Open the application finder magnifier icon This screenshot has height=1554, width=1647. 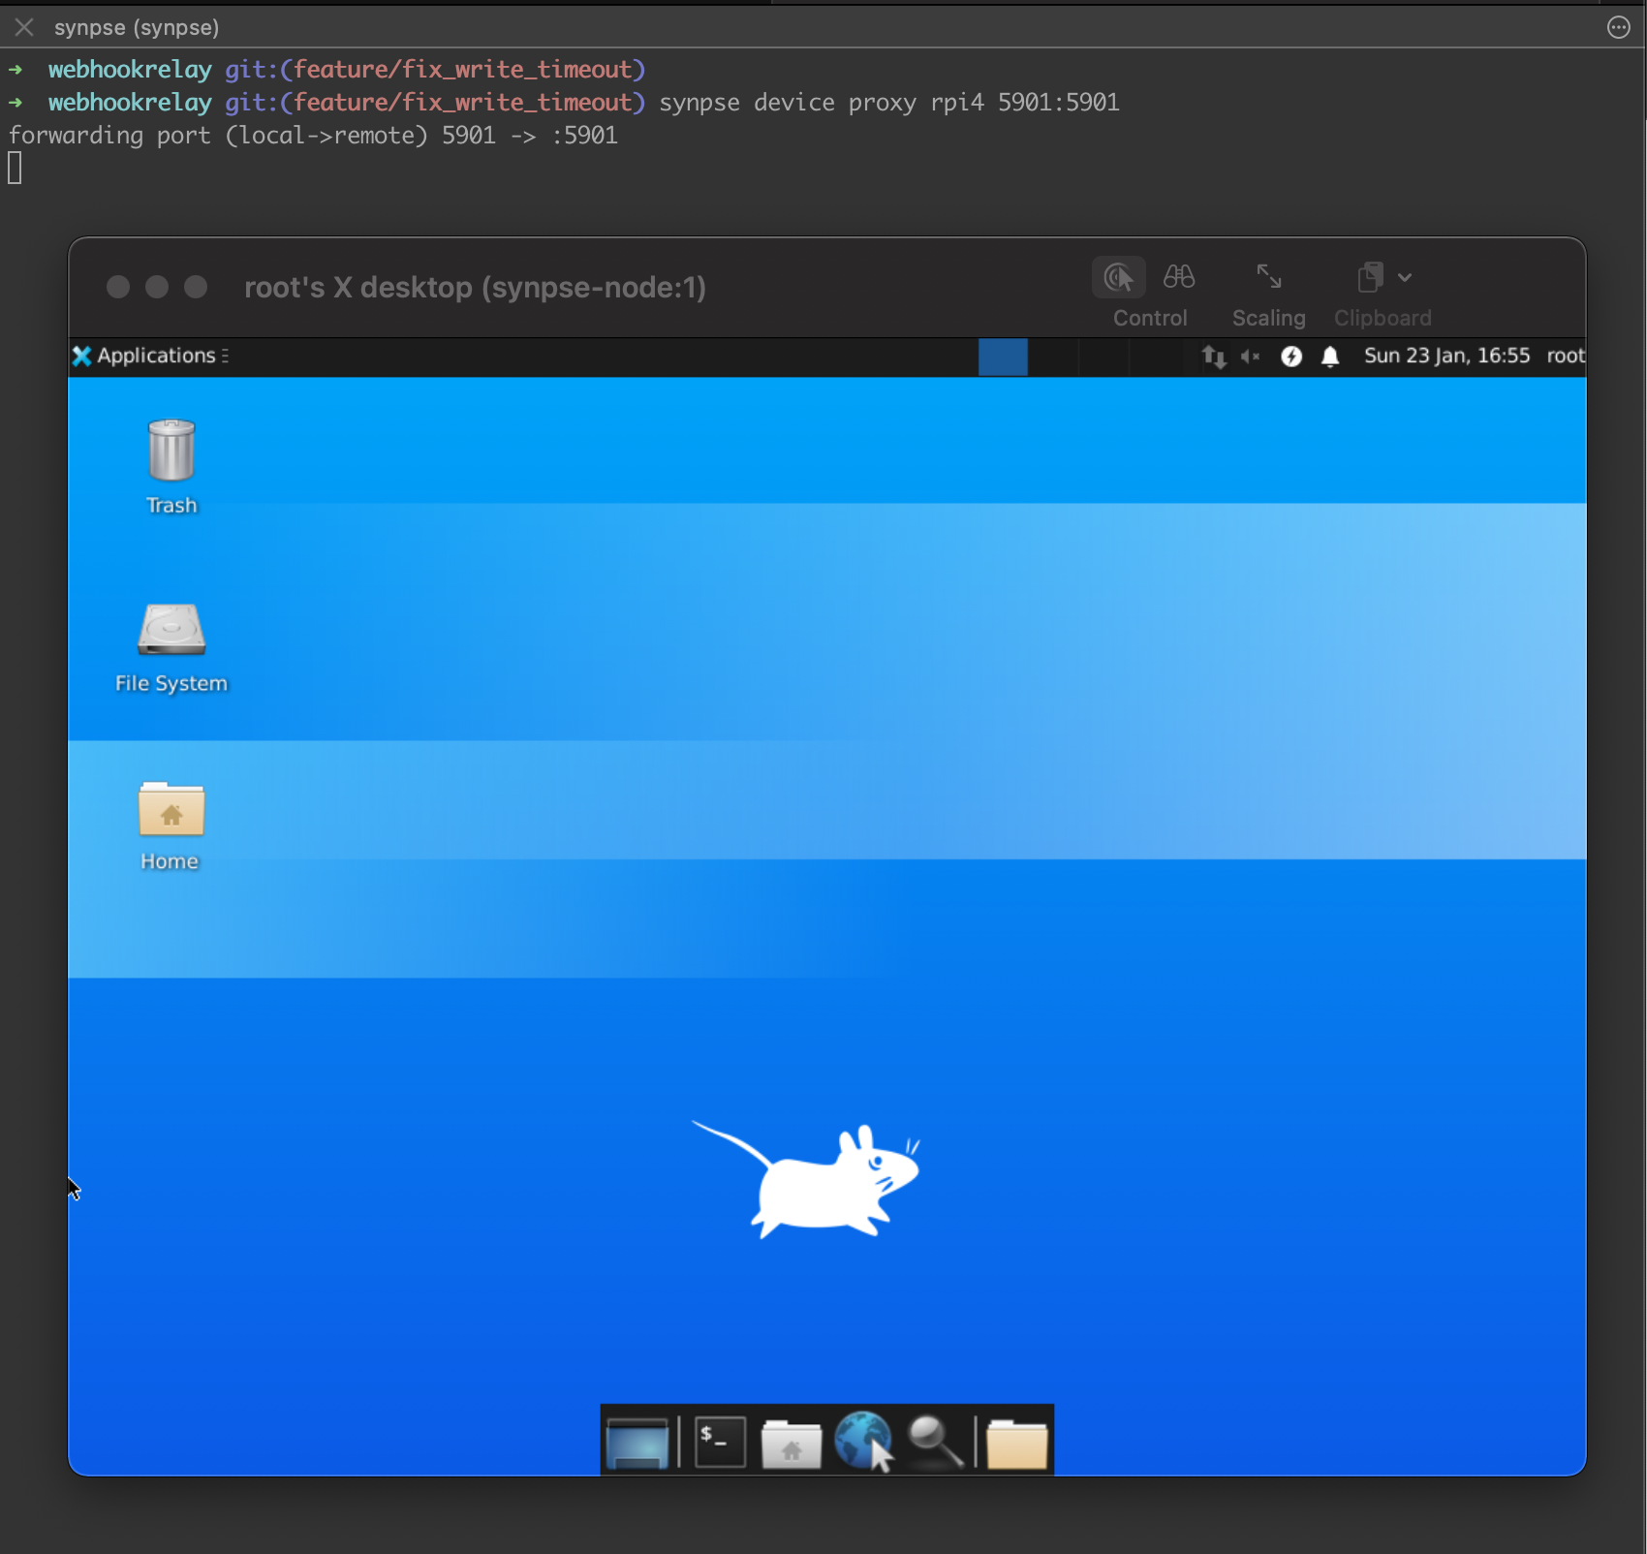[x=934, y=1442]
